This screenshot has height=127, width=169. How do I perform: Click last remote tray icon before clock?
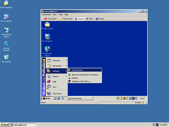[136, 98]
